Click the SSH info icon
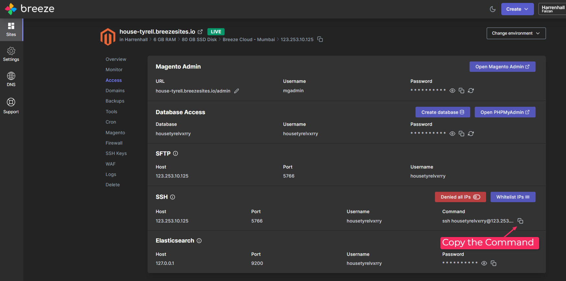566x281 pixels. click(x=172, y=197)
